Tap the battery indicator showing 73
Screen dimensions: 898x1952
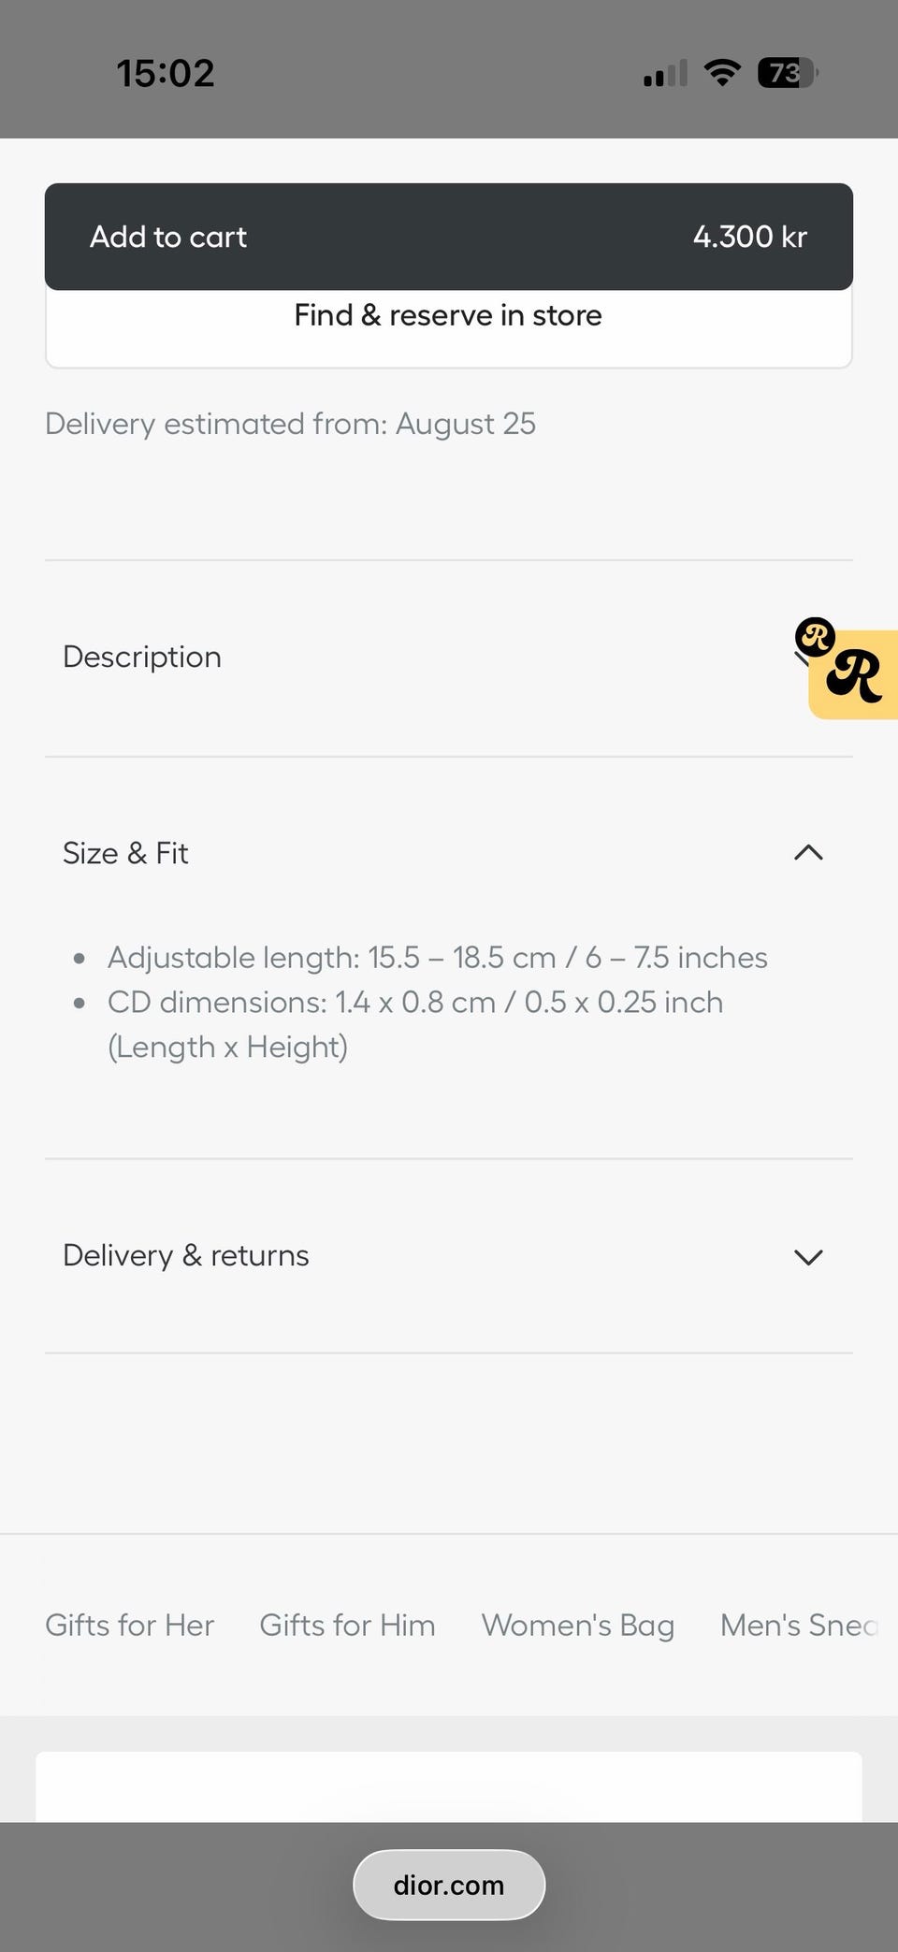pyautogui.click(x=788, y=72)
